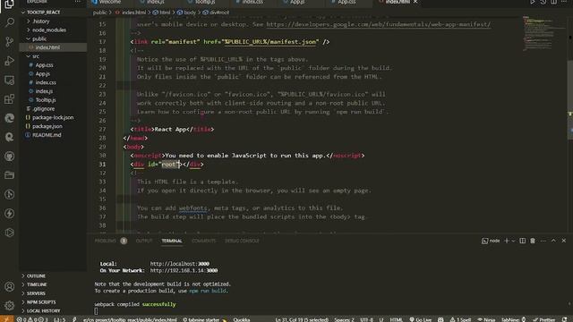573x322 pixels.
Task: Open the terminal panel more actions ellipsis
Action: [x=543, y=241]
